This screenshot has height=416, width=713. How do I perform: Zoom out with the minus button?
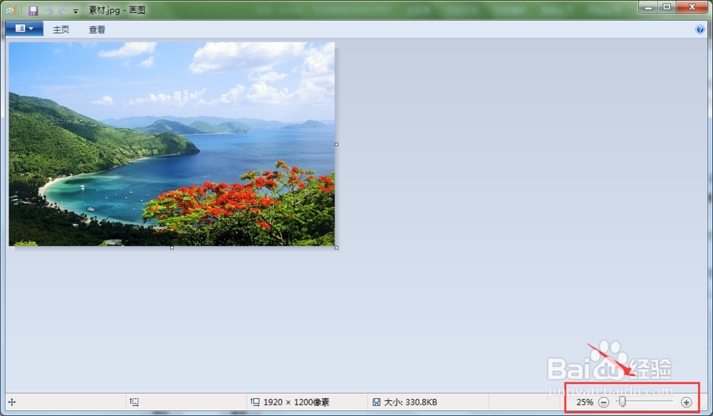pos(603,402)
